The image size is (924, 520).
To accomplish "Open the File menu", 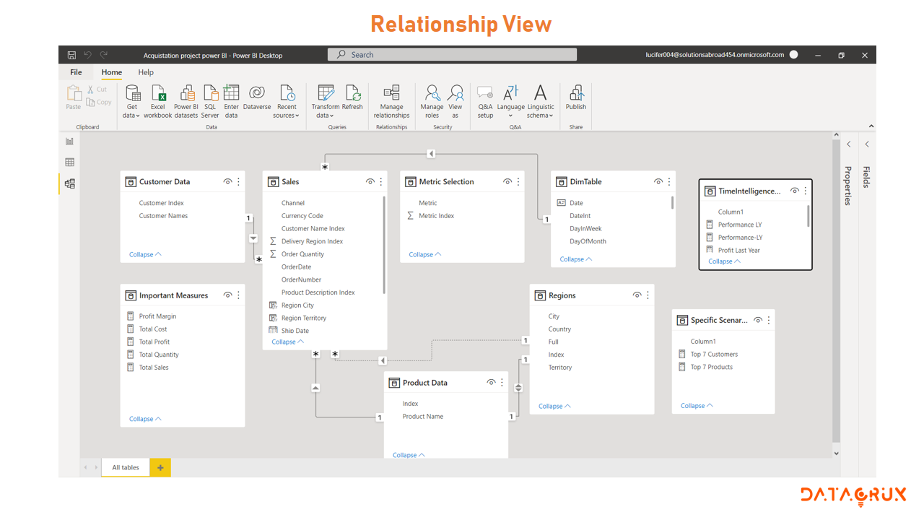I will pos(76,72).
